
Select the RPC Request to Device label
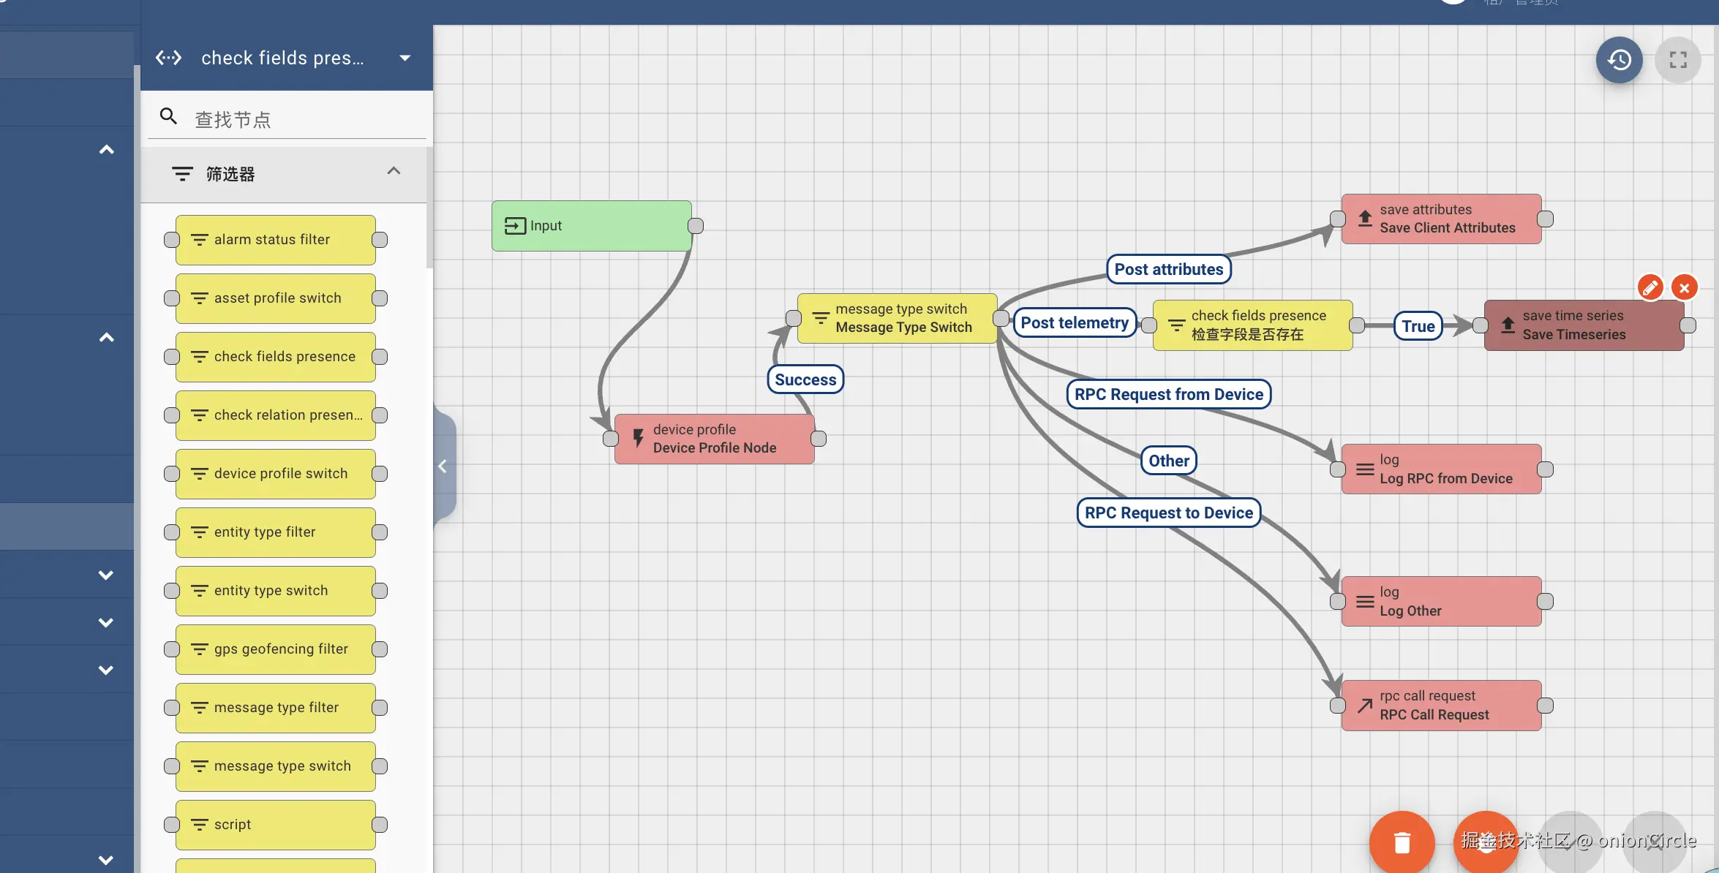(1168, 513)
